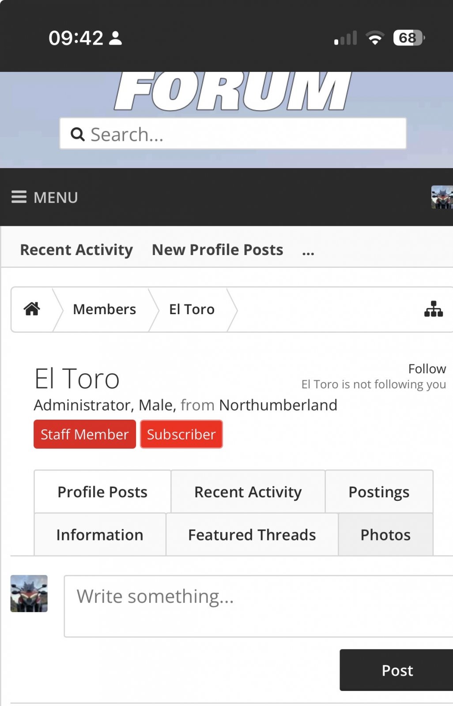The image size is (453, 706).
Task: Click the Members breadcrumb link
Action: pos(104,309)
